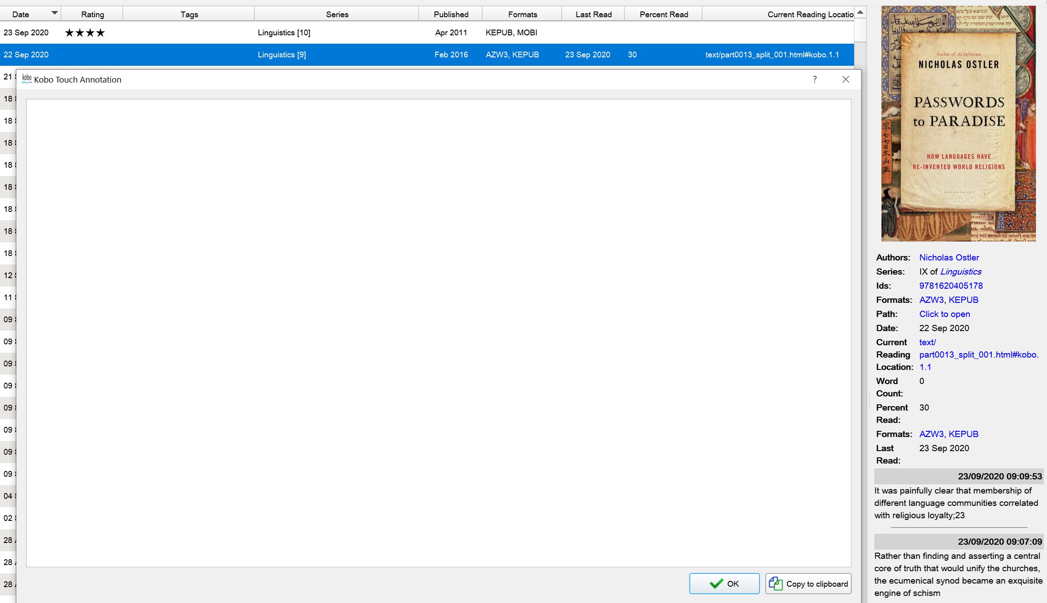
Task: Open the AZW3, KEPUB formats link
Action: tap(949, 300)
